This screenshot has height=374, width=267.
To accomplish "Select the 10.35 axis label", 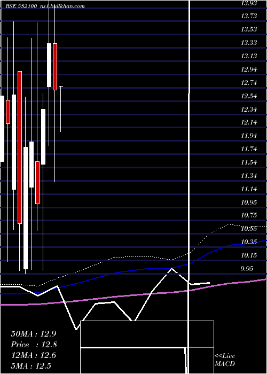I will pos(249,242).
